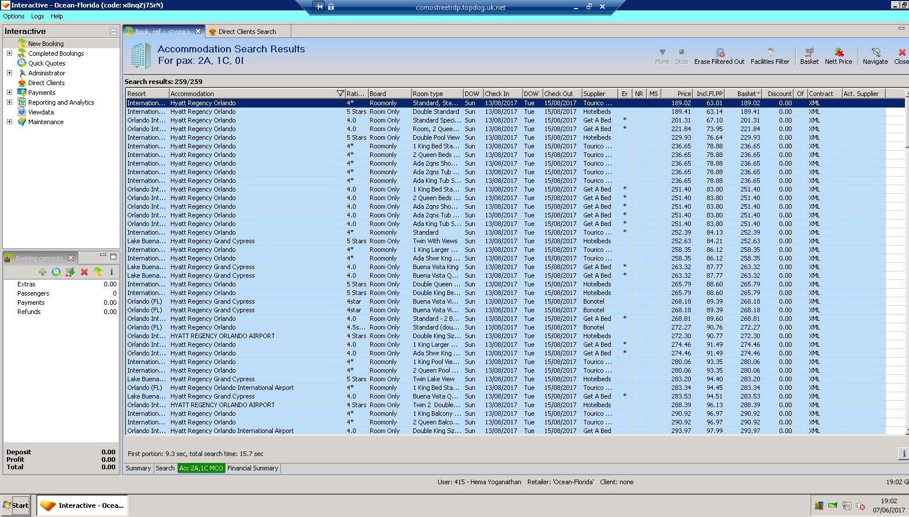The height and width of the screenshot is (517, 909).
Task: Switch to the Financial Summary tab
Action: coord(253,468)
